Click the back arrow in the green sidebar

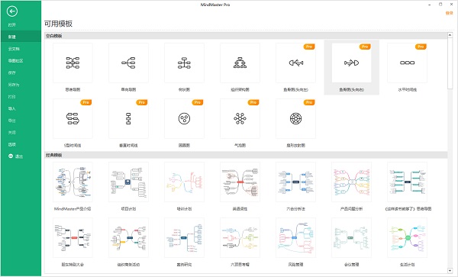[12, 11]
